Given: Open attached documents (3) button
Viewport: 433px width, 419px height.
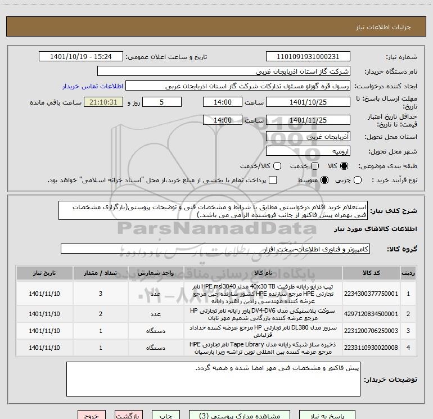Looking at the screenshot, I should 240,415.
